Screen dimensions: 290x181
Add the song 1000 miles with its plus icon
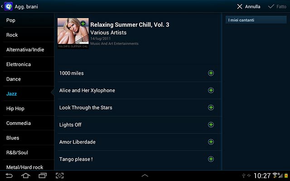click(x=211, y=73)
